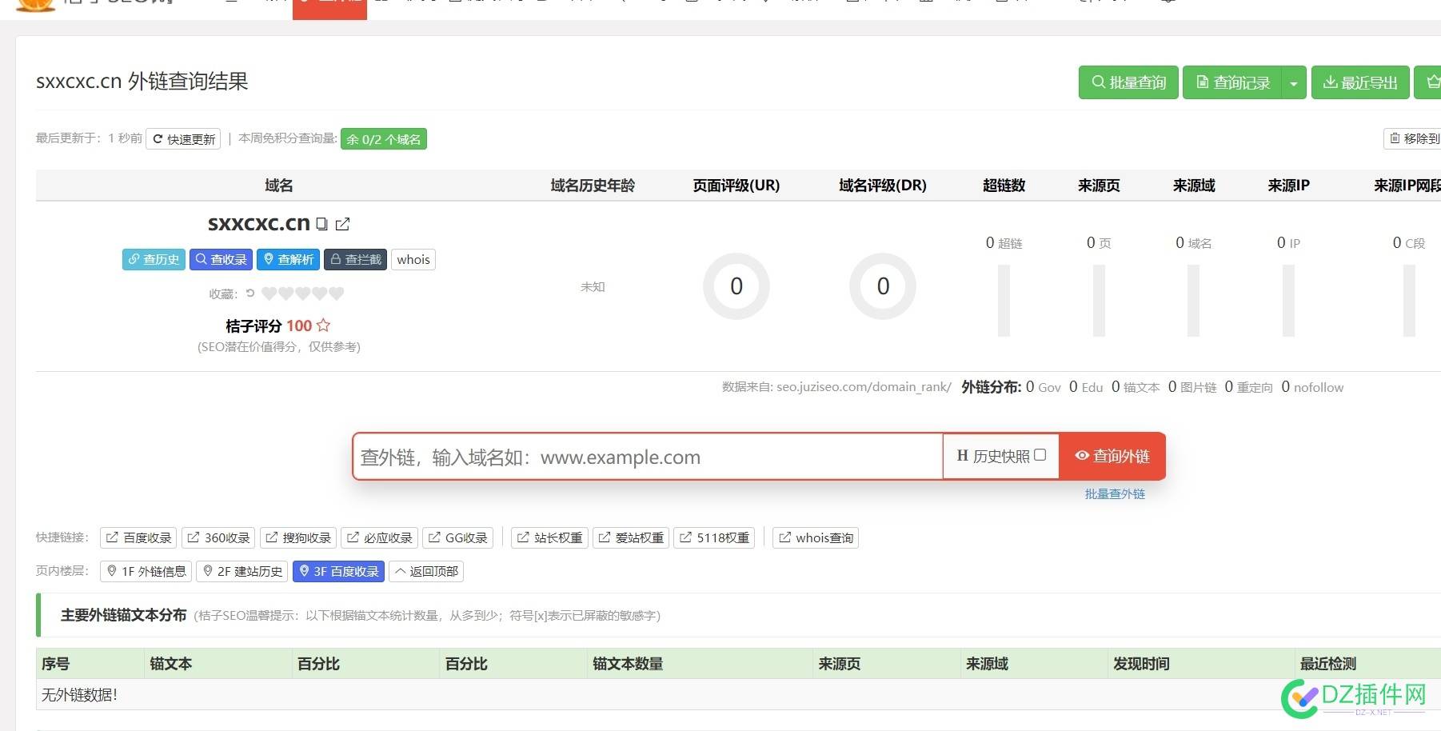Click the first heart in 收藏 rating
This screenshot has width=1441, height=731.
(x=269, y=294)
